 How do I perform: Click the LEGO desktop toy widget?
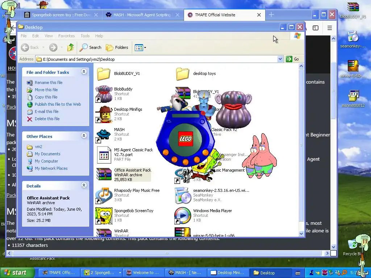tap(185, 139)
